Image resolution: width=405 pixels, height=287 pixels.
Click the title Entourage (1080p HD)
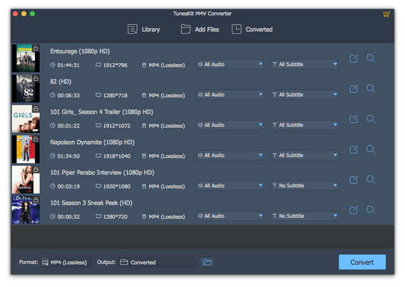pyautogui.click(x=80, y=51)
